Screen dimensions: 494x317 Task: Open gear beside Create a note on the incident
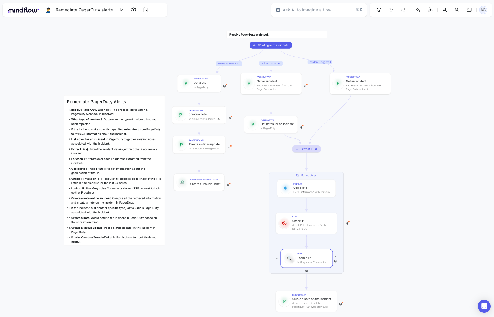(x=340, y=304)
